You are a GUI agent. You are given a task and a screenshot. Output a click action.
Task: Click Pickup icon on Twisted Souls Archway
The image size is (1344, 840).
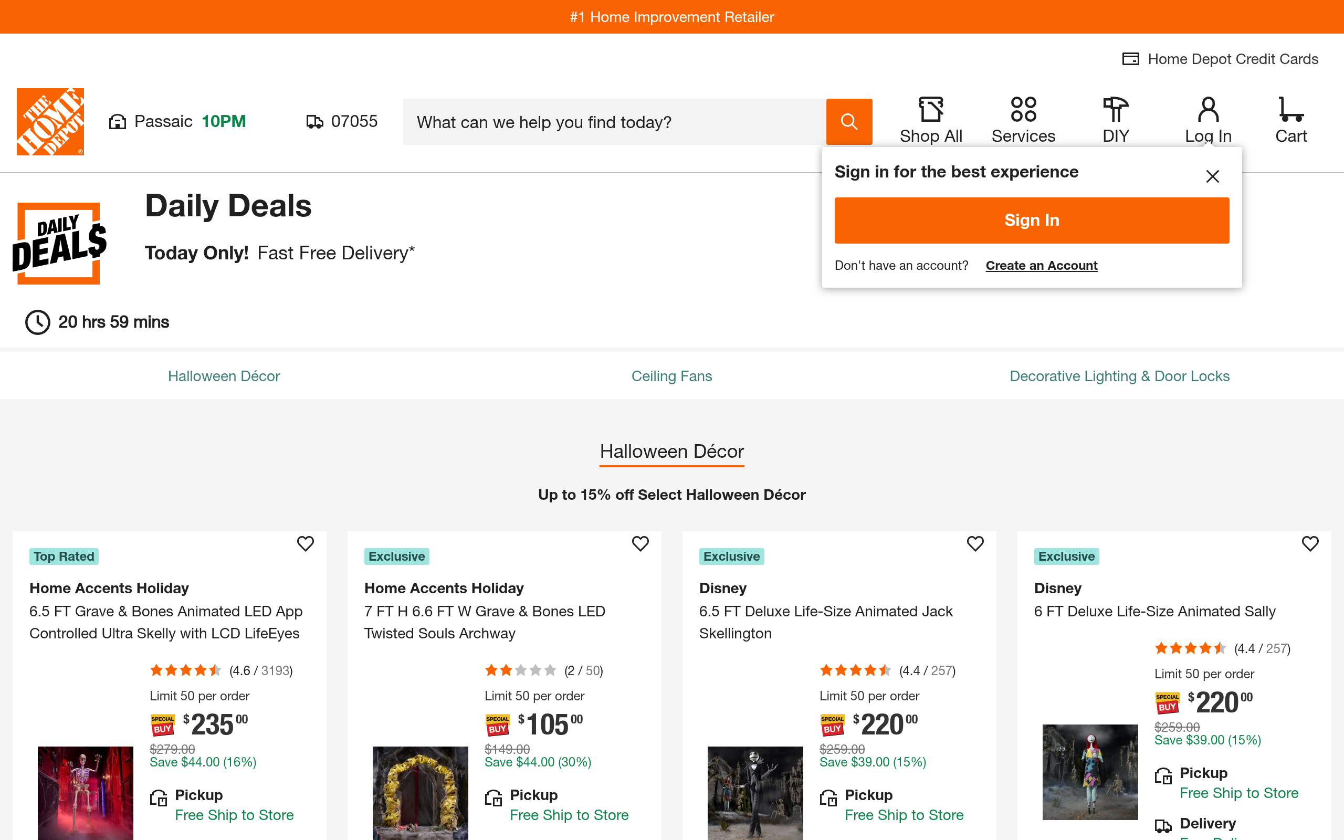pos(493,798)
